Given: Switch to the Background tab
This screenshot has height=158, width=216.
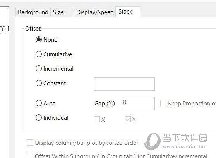Looking at the screenshot, I should (33, 12).
